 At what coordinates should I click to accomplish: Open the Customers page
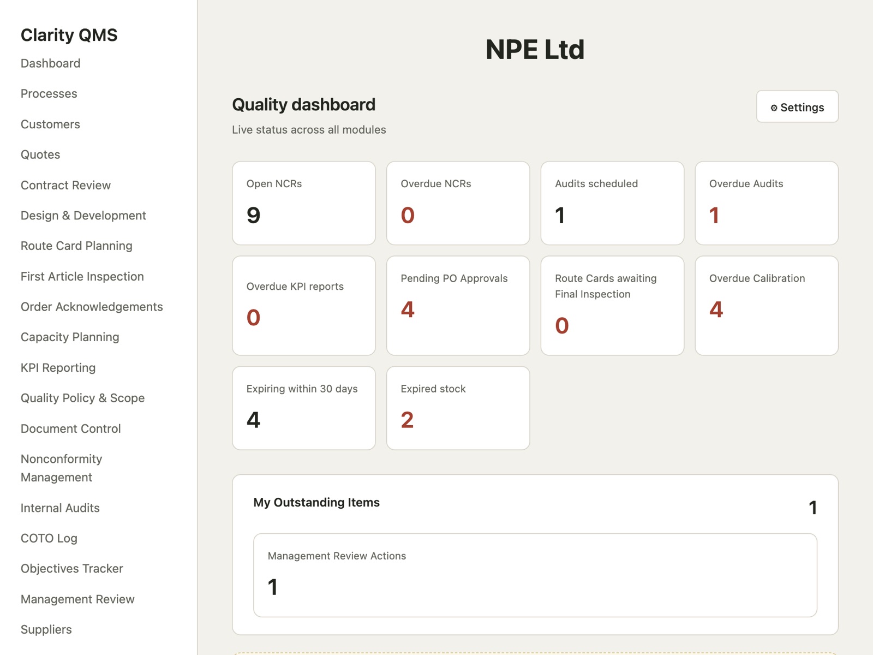coord(50,124)
